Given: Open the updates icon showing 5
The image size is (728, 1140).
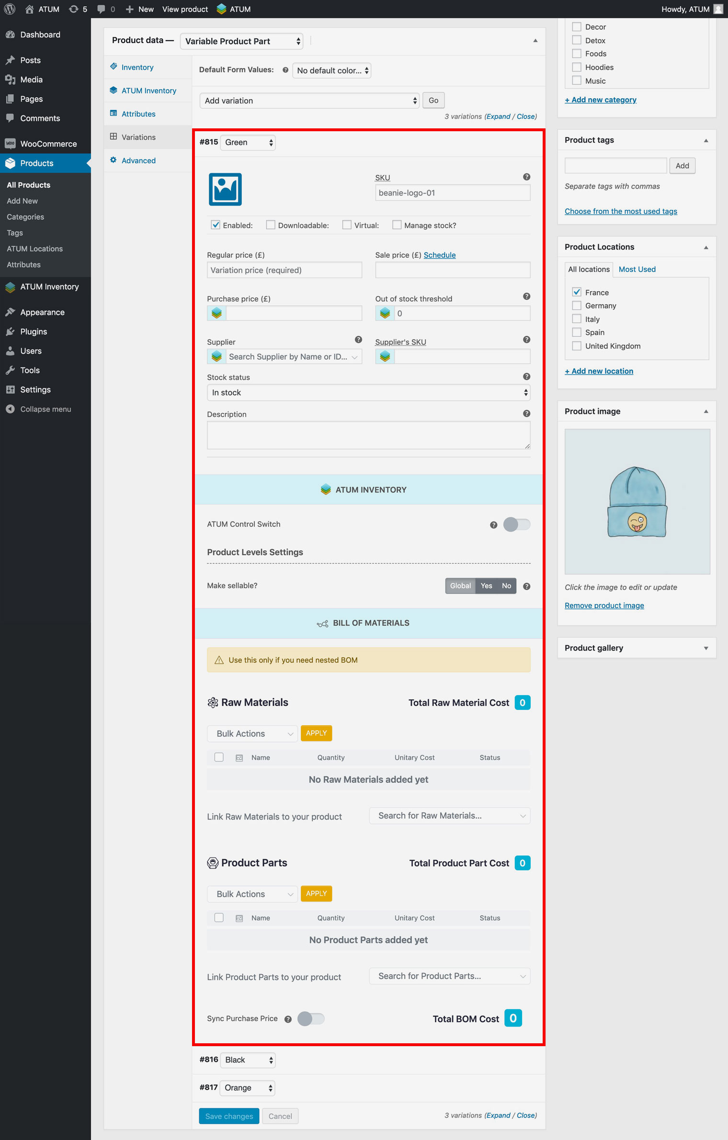Looking at the screenshot, I should [78, 9].
